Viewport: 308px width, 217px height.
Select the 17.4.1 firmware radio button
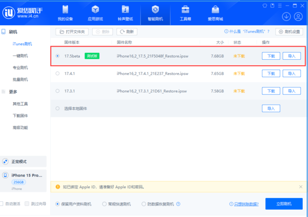57,73
